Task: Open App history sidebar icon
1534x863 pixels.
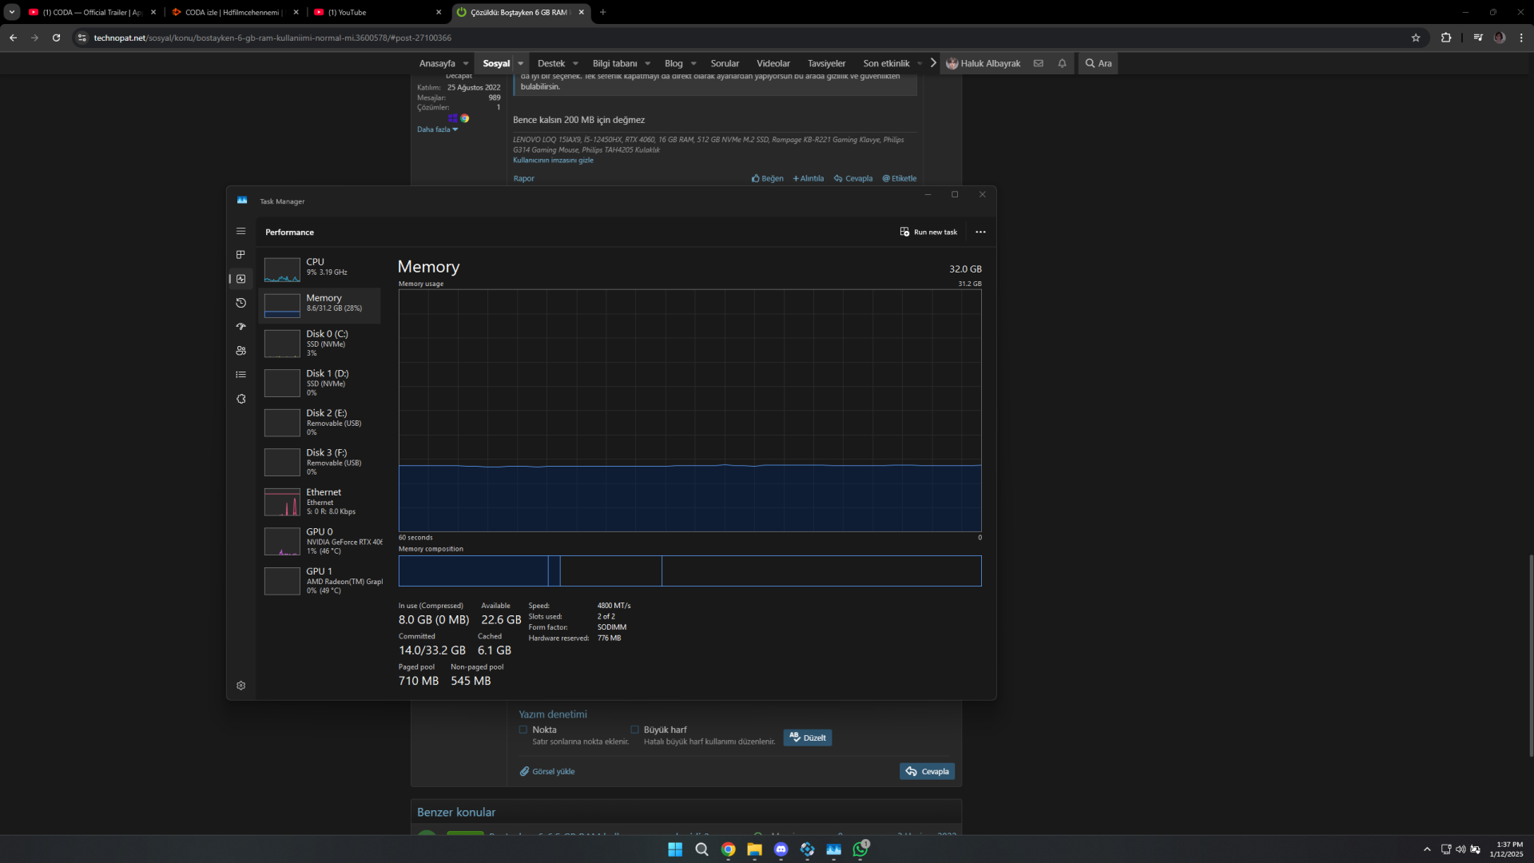Action: (240, 303)
